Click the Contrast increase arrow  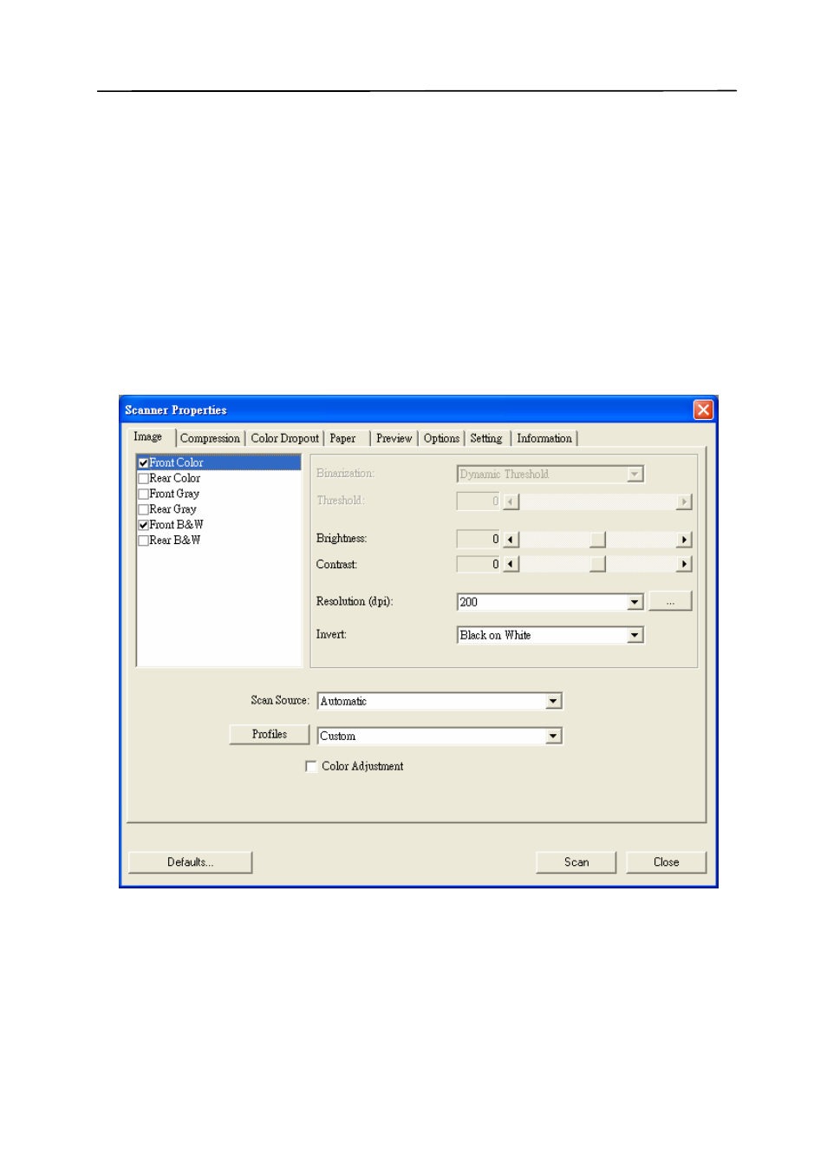(x=685, y=565)
